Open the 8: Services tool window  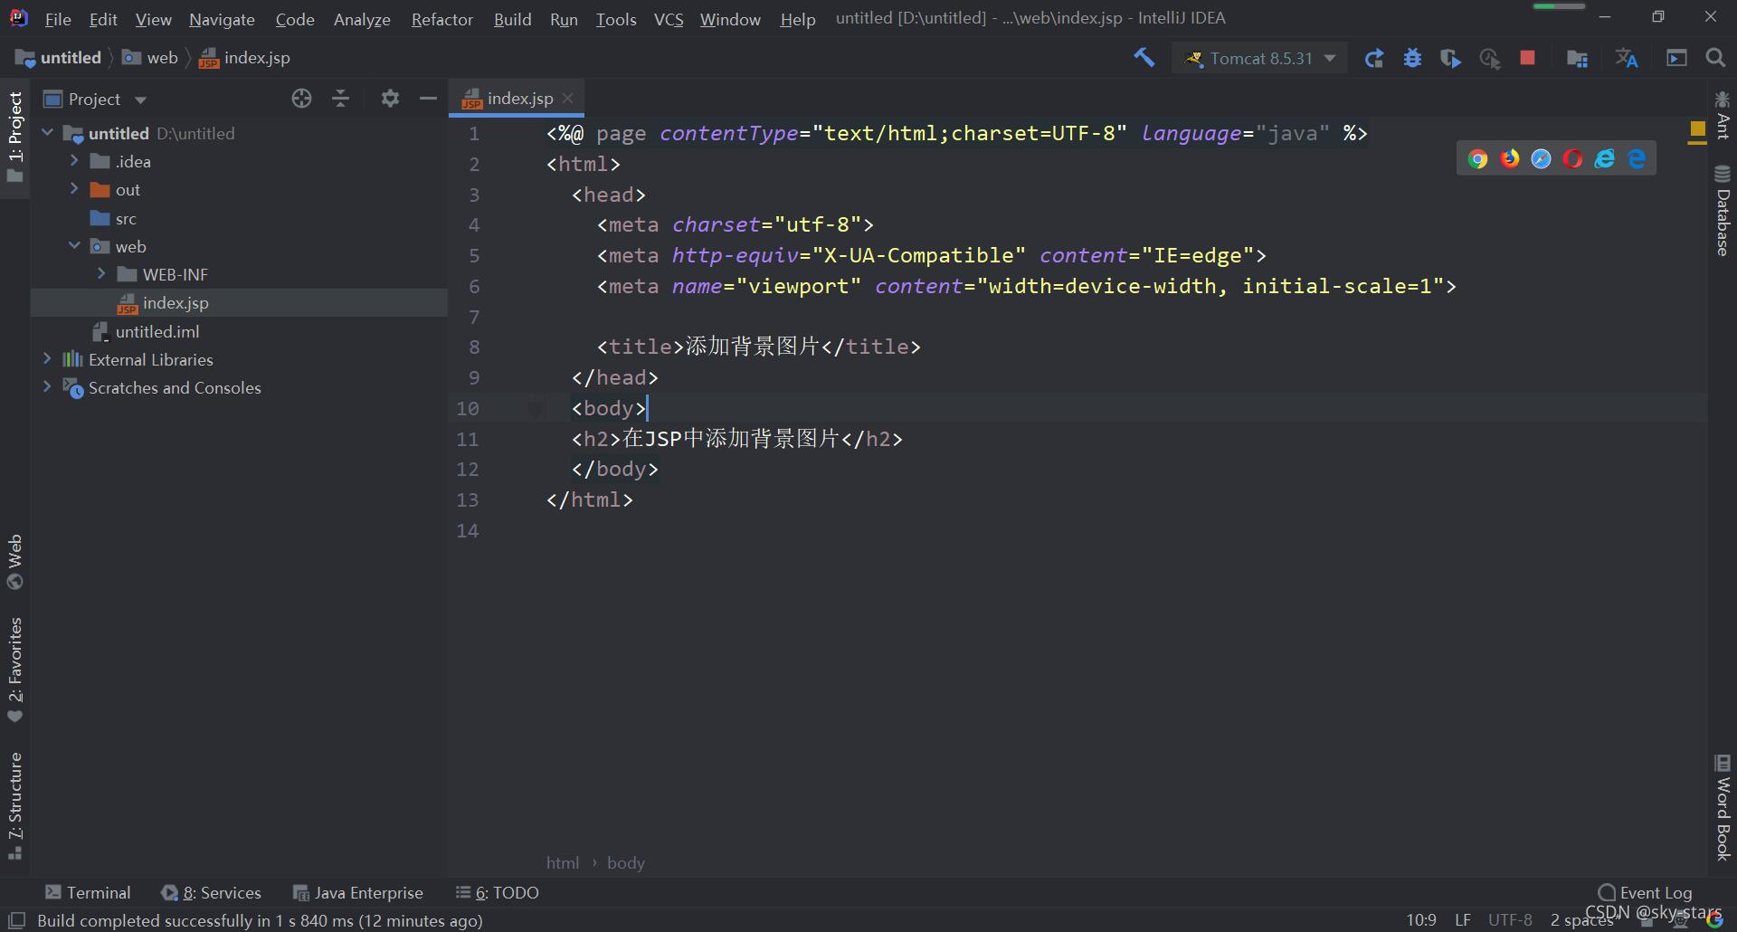click(211, 892)
